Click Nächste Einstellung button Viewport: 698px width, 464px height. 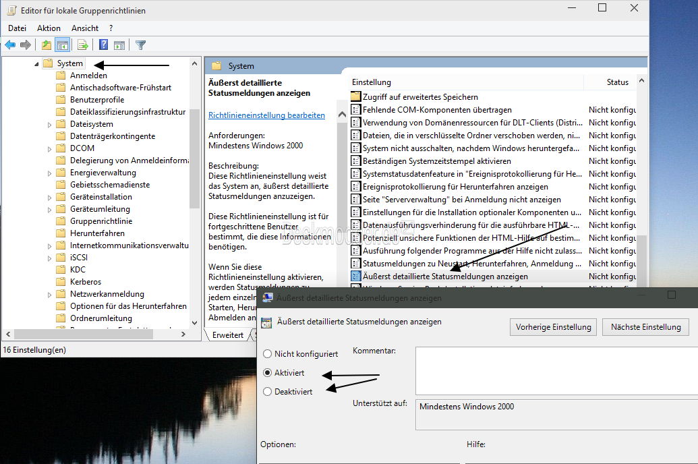coord(645,327)
